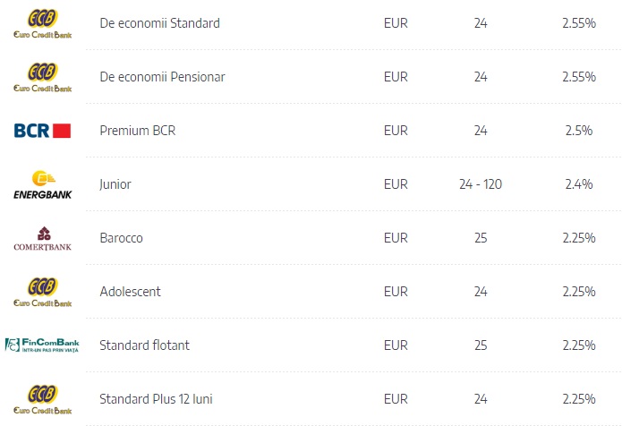
Task: Open the De economii Pensionar deposit
Action: click(x=162, y=77)
